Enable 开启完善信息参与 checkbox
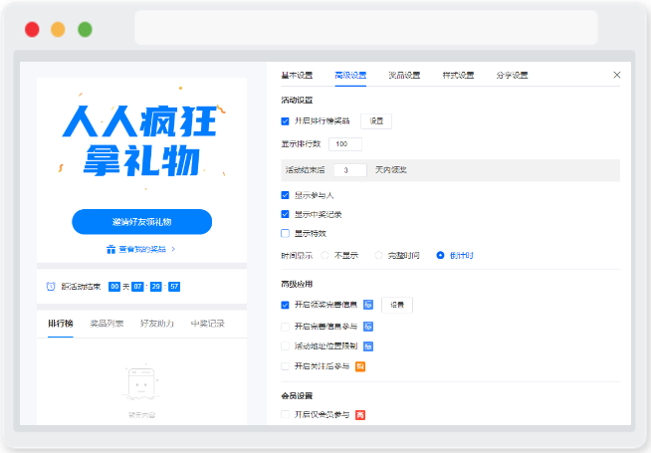 [x=286, y=327]
